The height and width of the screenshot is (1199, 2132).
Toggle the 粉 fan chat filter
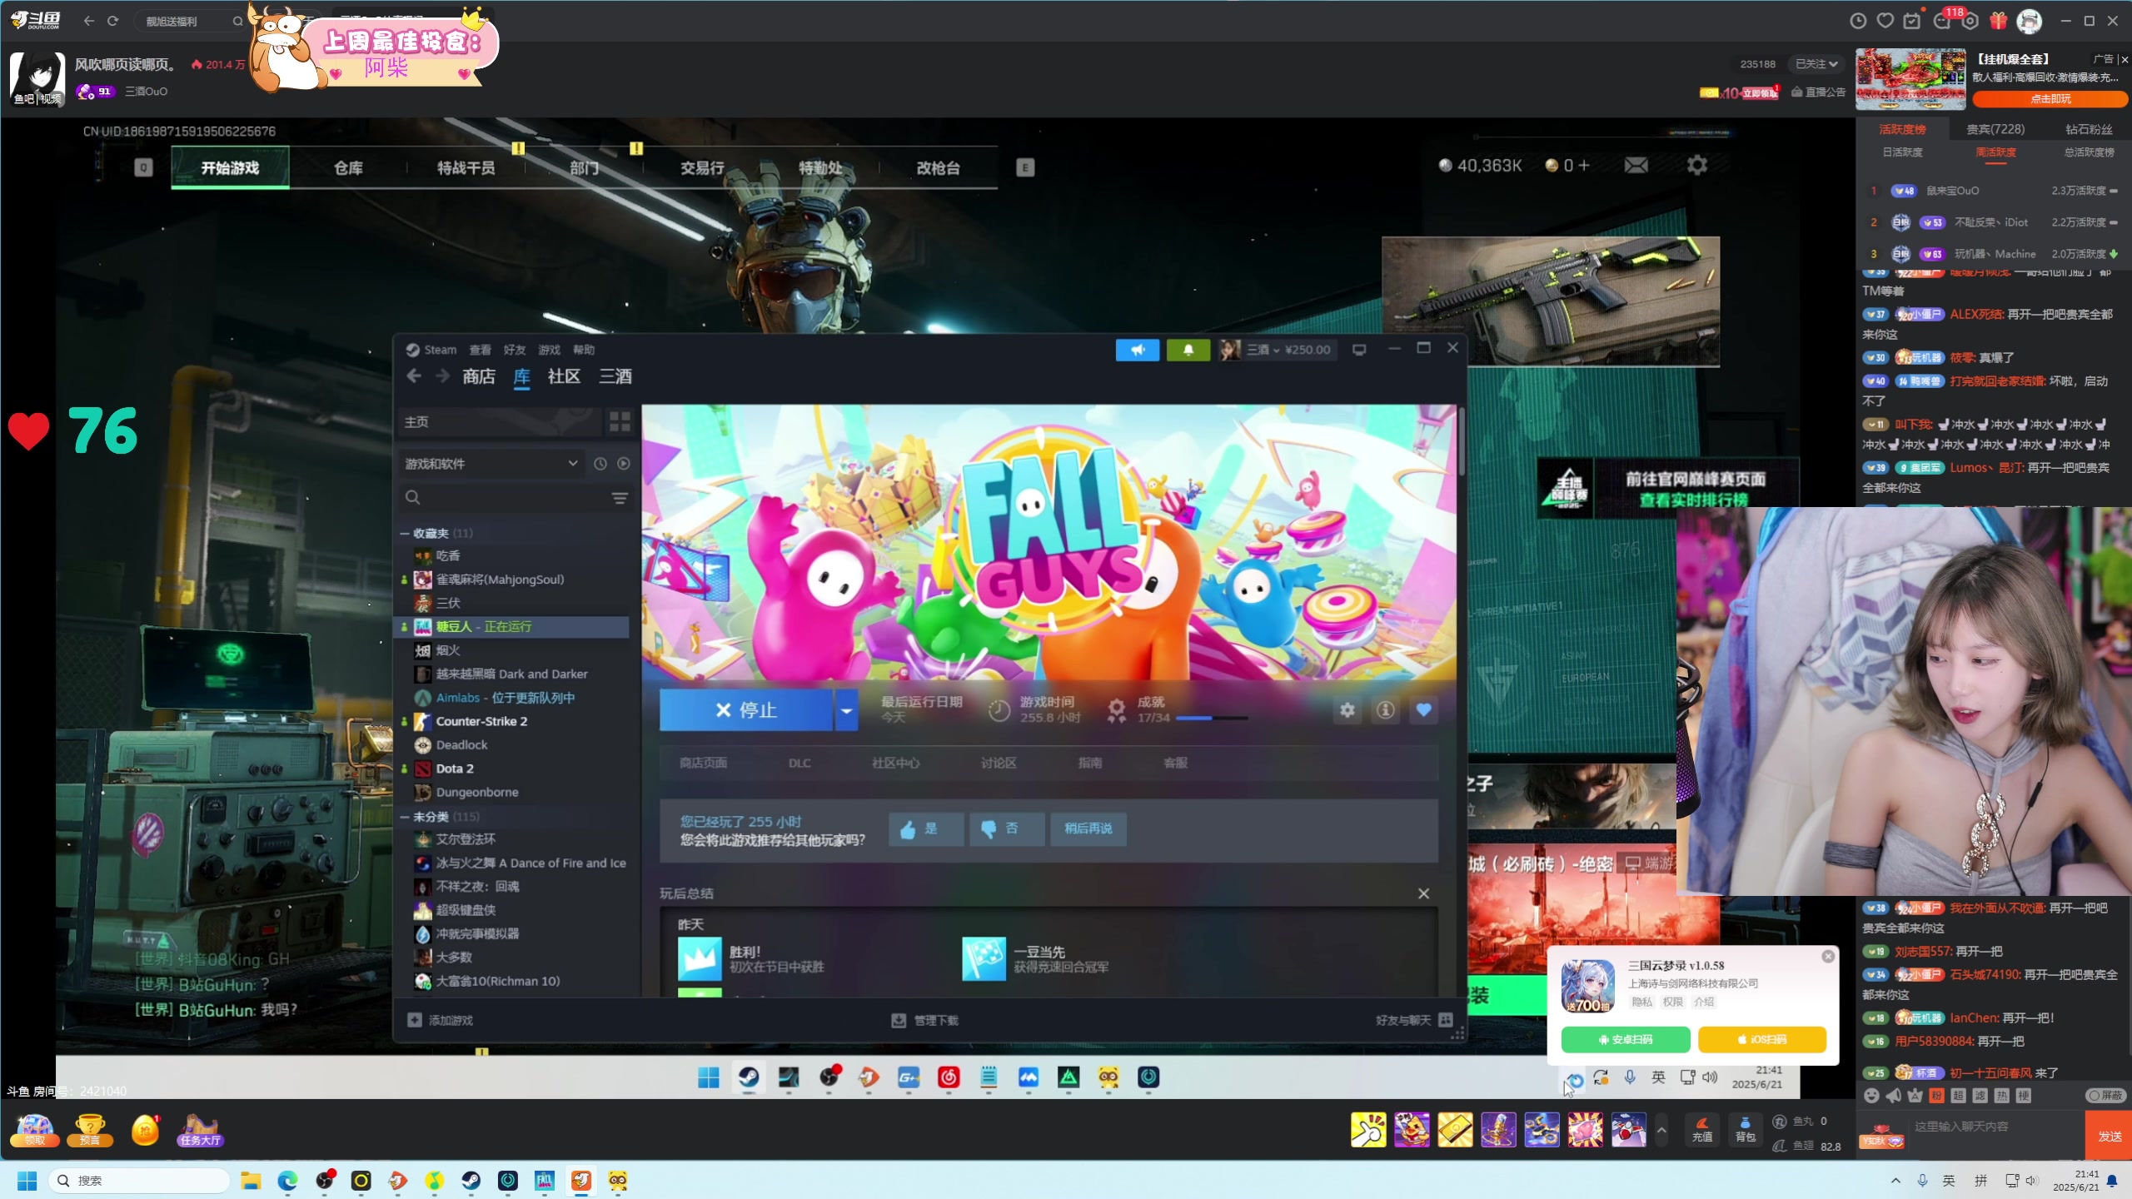(1936, 1096)
